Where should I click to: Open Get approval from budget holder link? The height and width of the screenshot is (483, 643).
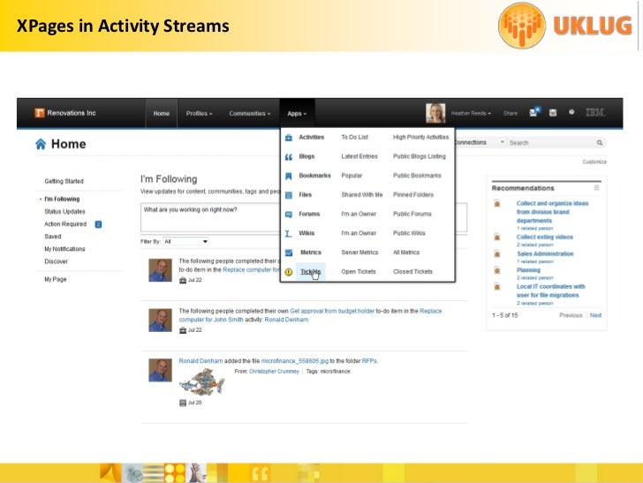(332, 311)
